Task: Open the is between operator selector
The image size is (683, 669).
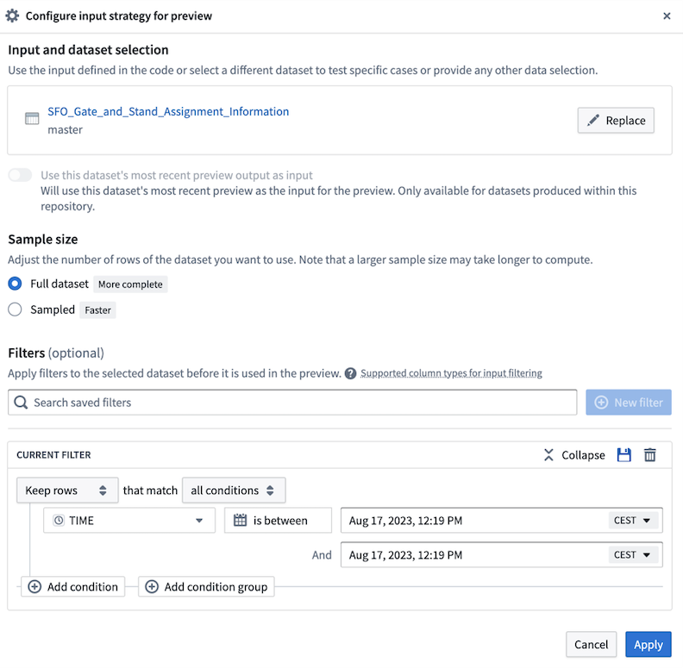Action: (278, 521)
